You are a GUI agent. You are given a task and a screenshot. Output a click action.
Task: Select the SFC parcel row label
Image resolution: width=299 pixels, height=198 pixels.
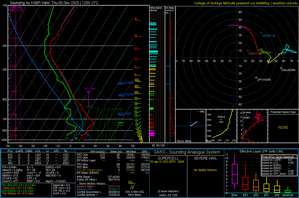(x=10, y=155)
